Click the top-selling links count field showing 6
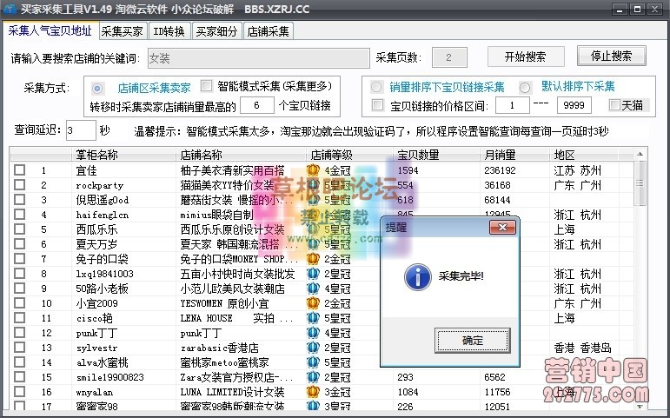 [257, 105]
